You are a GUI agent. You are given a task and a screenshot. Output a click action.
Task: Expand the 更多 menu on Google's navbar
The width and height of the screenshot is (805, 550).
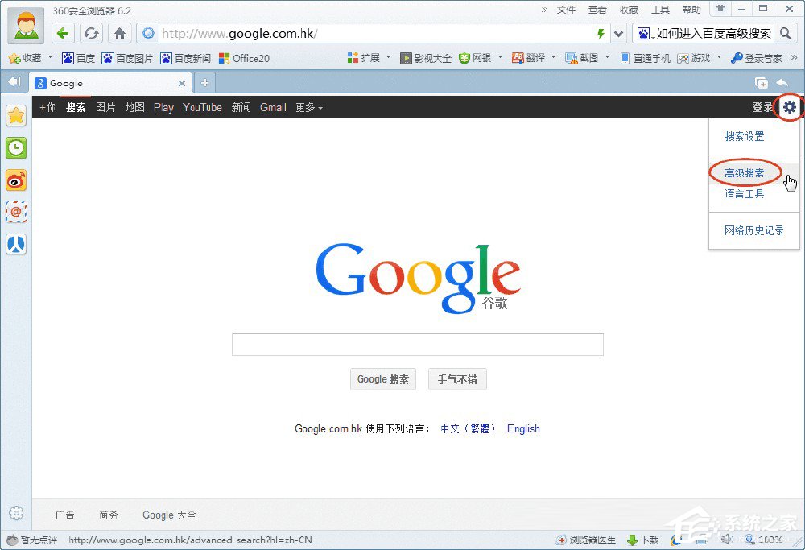pos(308,106)
